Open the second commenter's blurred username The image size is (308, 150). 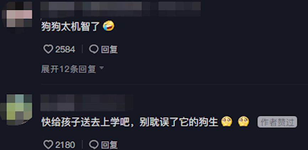click(x=87, y=103)
